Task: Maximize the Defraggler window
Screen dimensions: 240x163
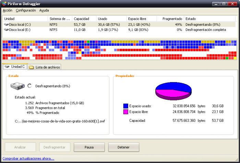Action: (x=224, y=4)
